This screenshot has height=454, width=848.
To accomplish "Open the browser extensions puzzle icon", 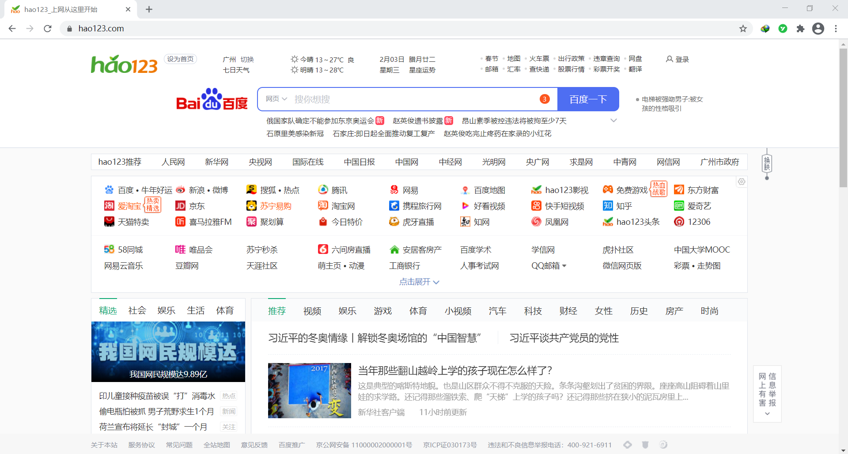I will coord(800,28).
